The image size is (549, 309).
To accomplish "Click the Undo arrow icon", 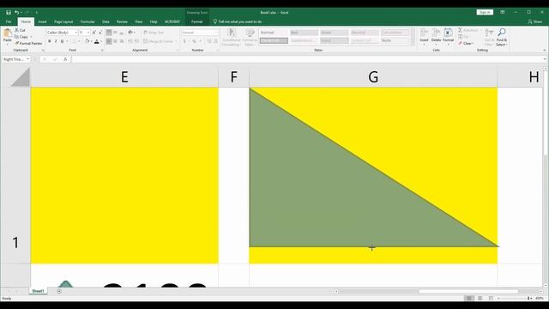I will [x=16, y=13].
